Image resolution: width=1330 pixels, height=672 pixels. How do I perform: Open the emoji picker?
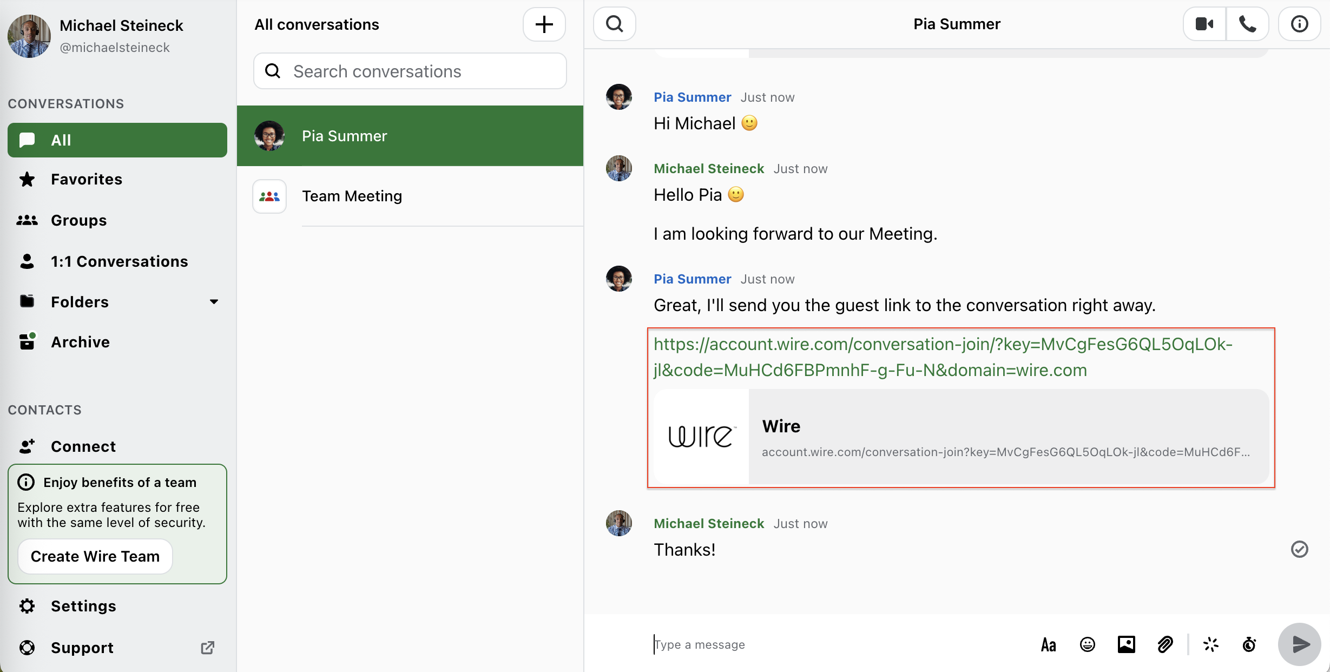[1087, 644]
